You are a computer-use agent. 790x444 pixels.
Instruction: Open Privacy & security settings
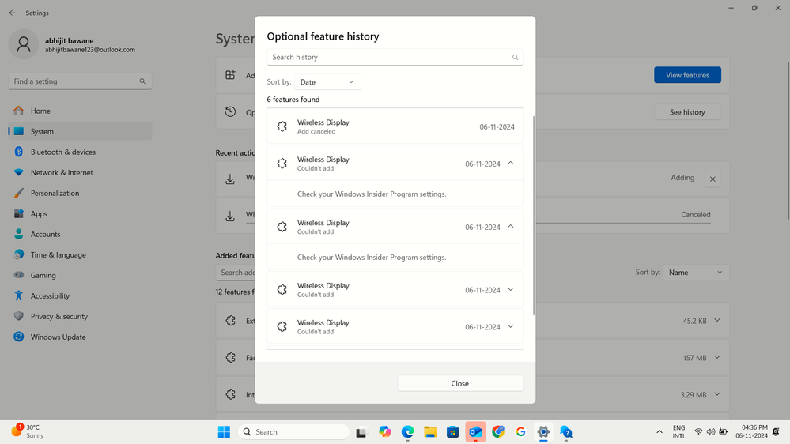80,317
